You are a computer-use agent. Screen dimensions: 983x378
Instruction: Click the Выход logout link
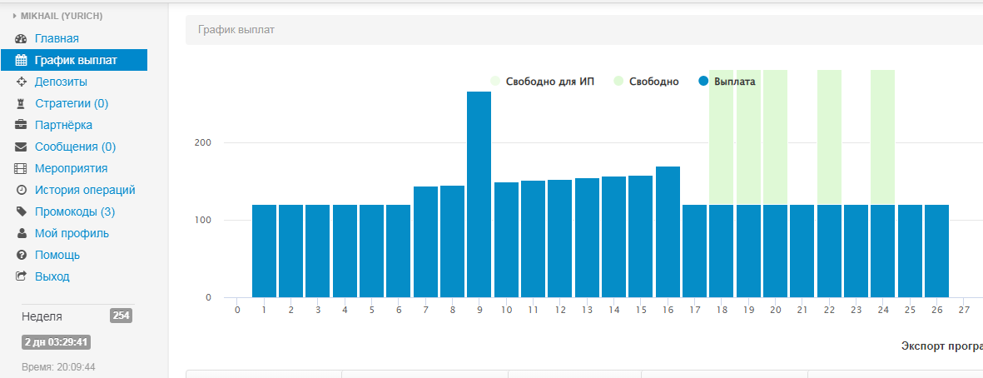[x=52, y=276]
